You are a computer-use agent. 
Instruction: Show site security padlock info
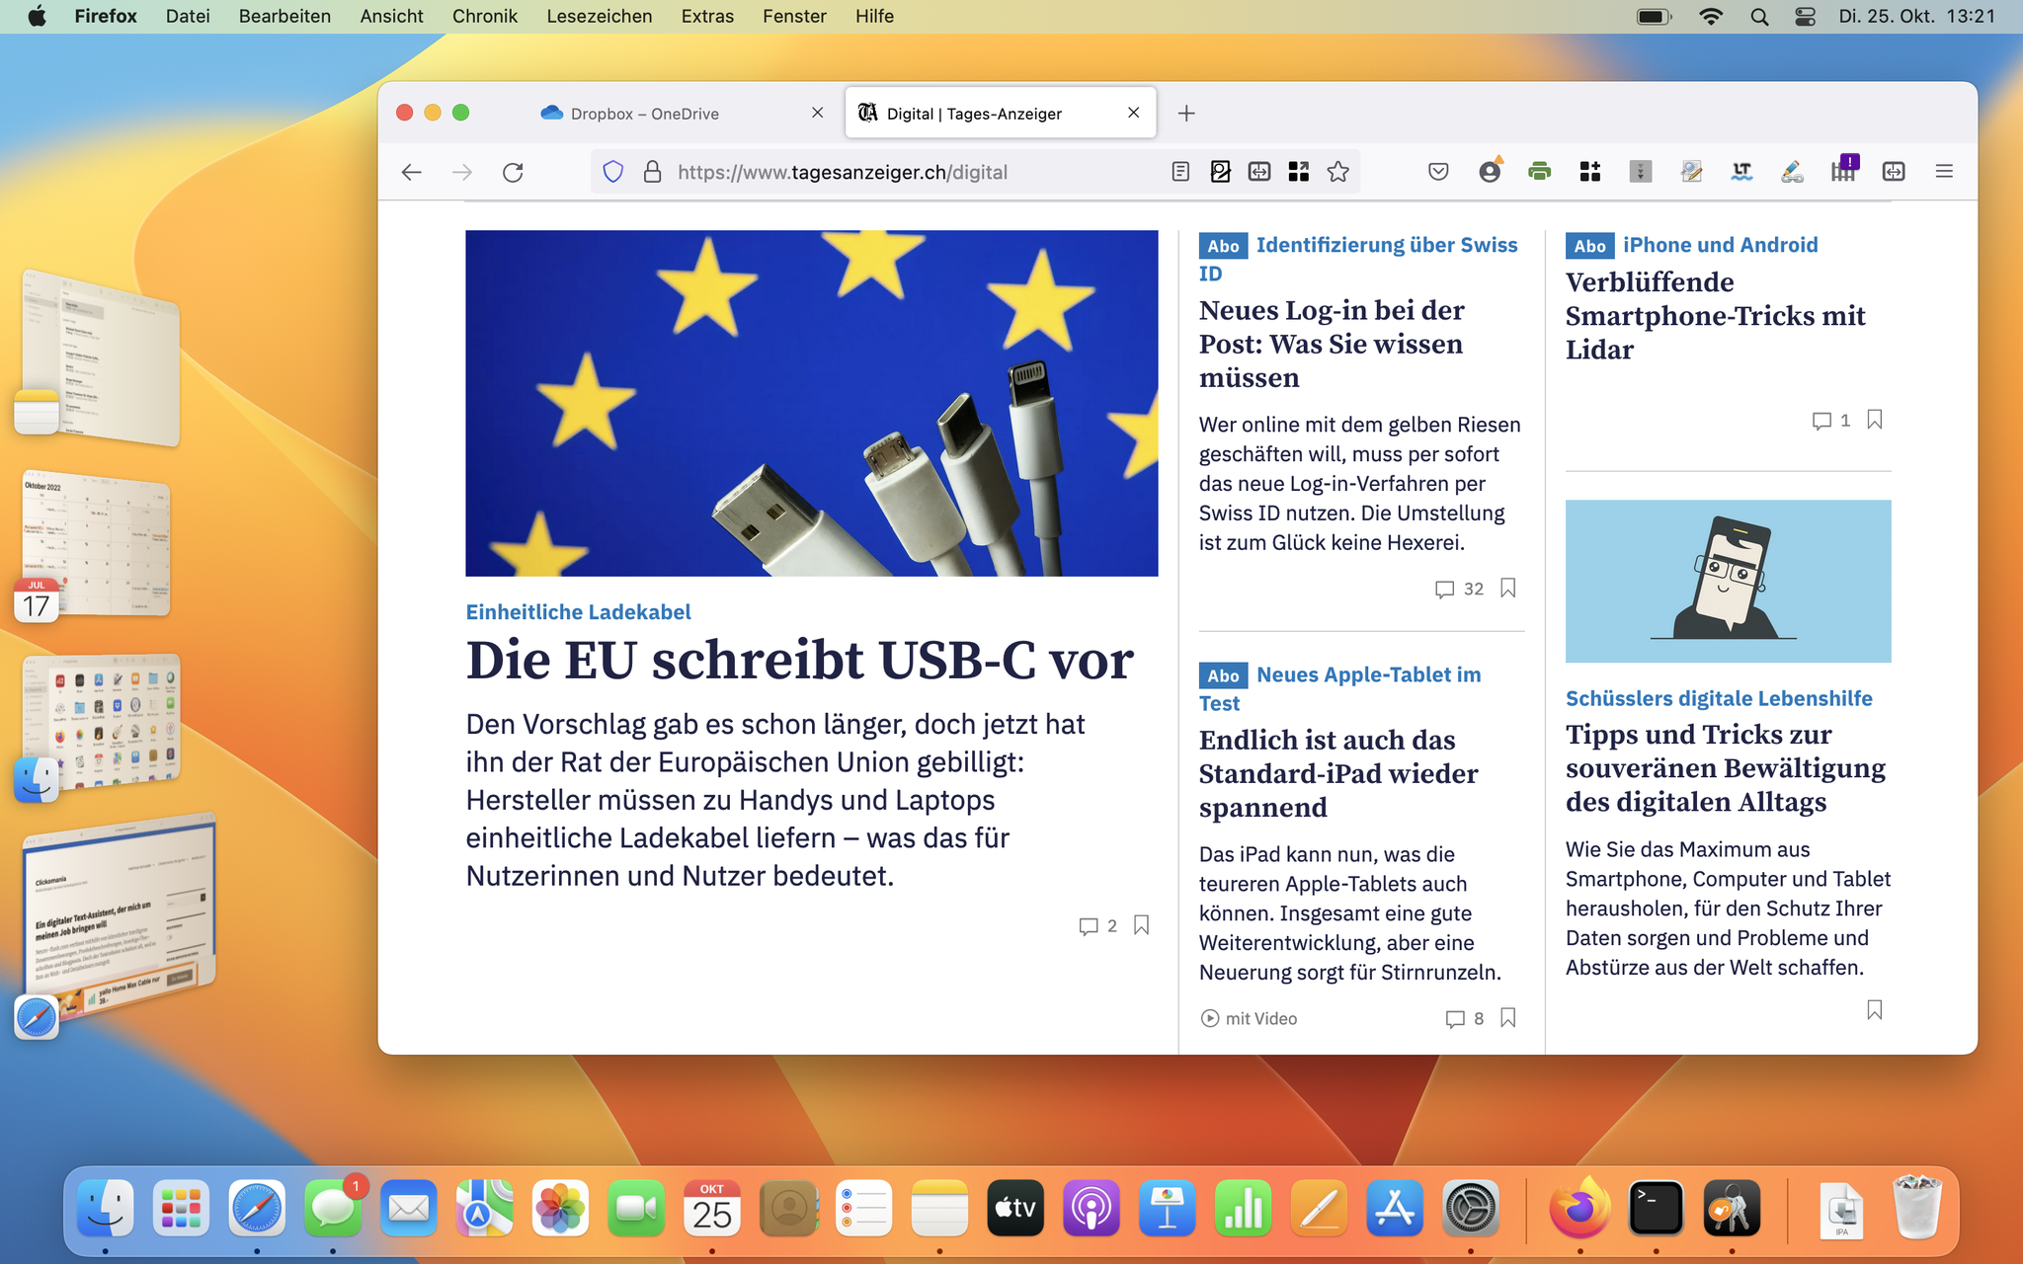pyautogui.click(x=652, y=172)
